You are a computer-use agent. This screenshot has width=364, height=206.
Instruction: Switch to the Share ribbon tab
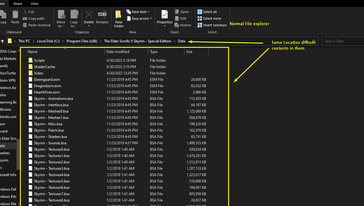click(x=18, y=4)
